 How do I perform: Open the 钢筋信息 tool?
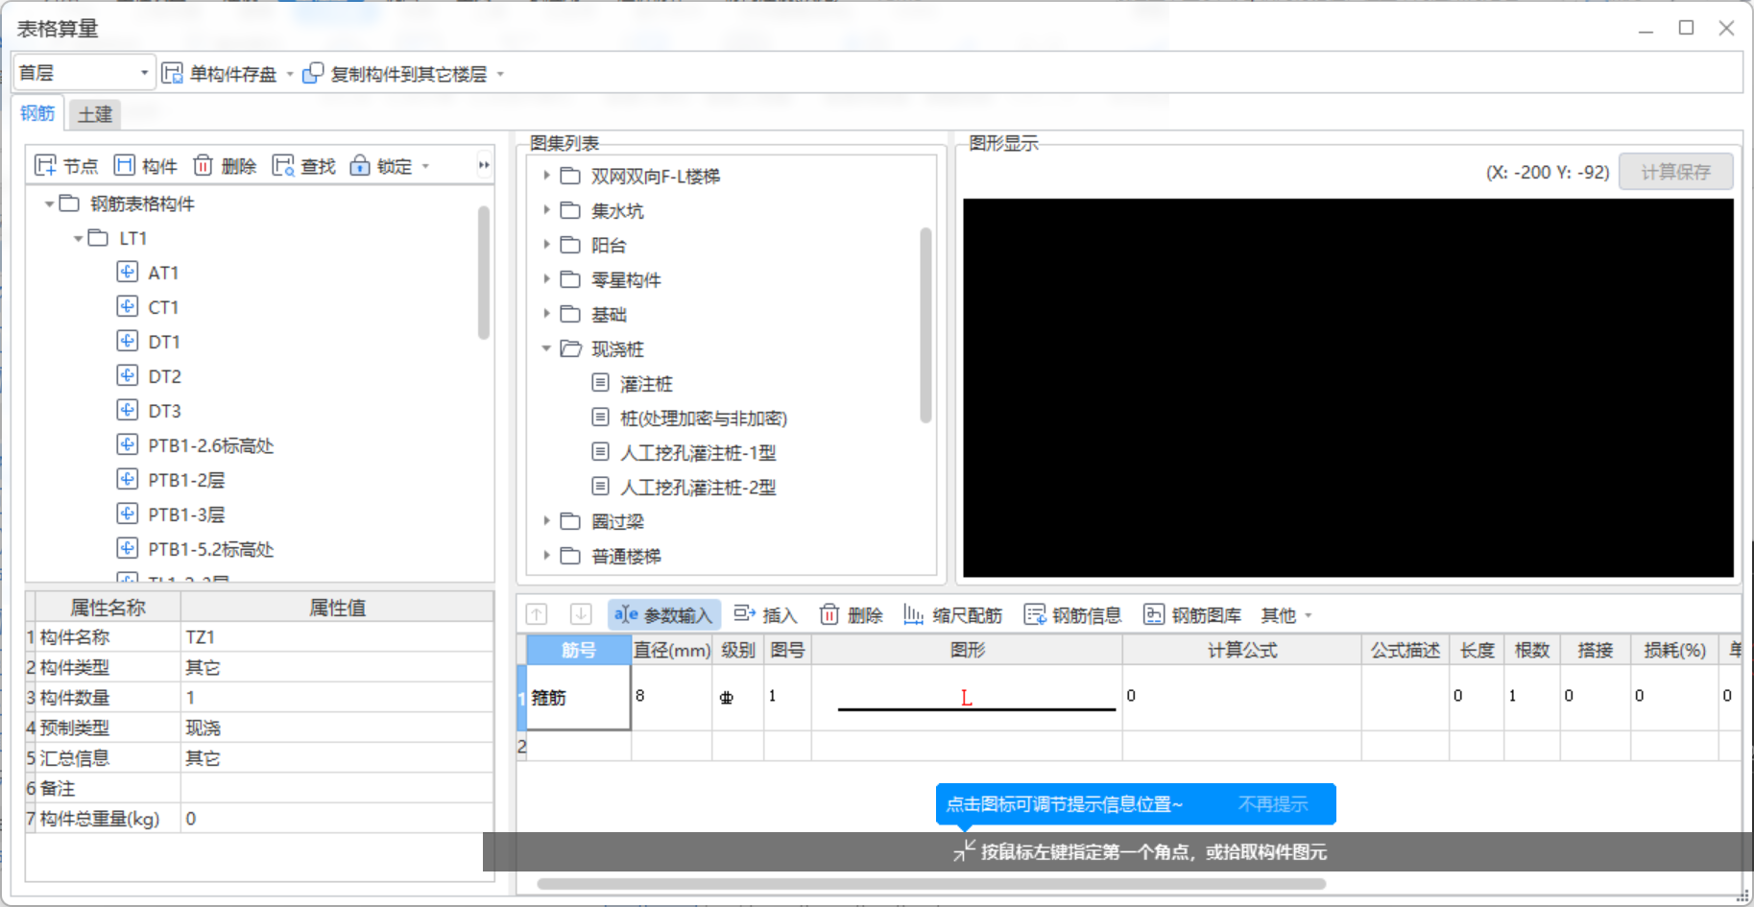1072,614
